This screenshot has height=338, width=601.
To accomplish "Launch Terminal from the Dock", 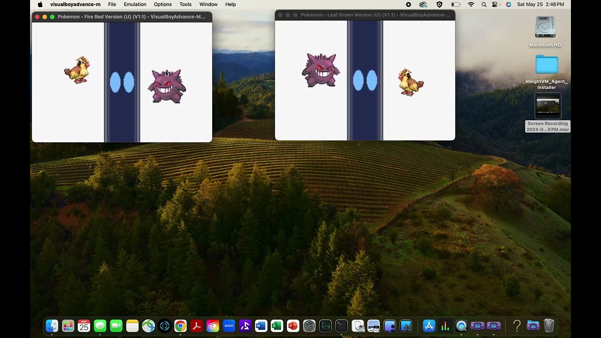I will [341, 326].
